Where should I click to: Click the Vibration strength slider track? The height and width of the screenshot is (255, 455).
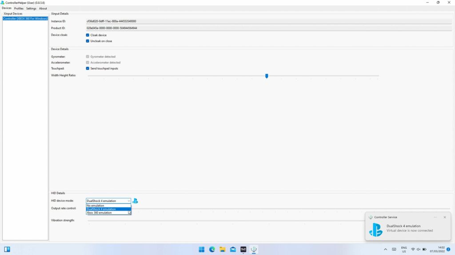tap(226, 220)
